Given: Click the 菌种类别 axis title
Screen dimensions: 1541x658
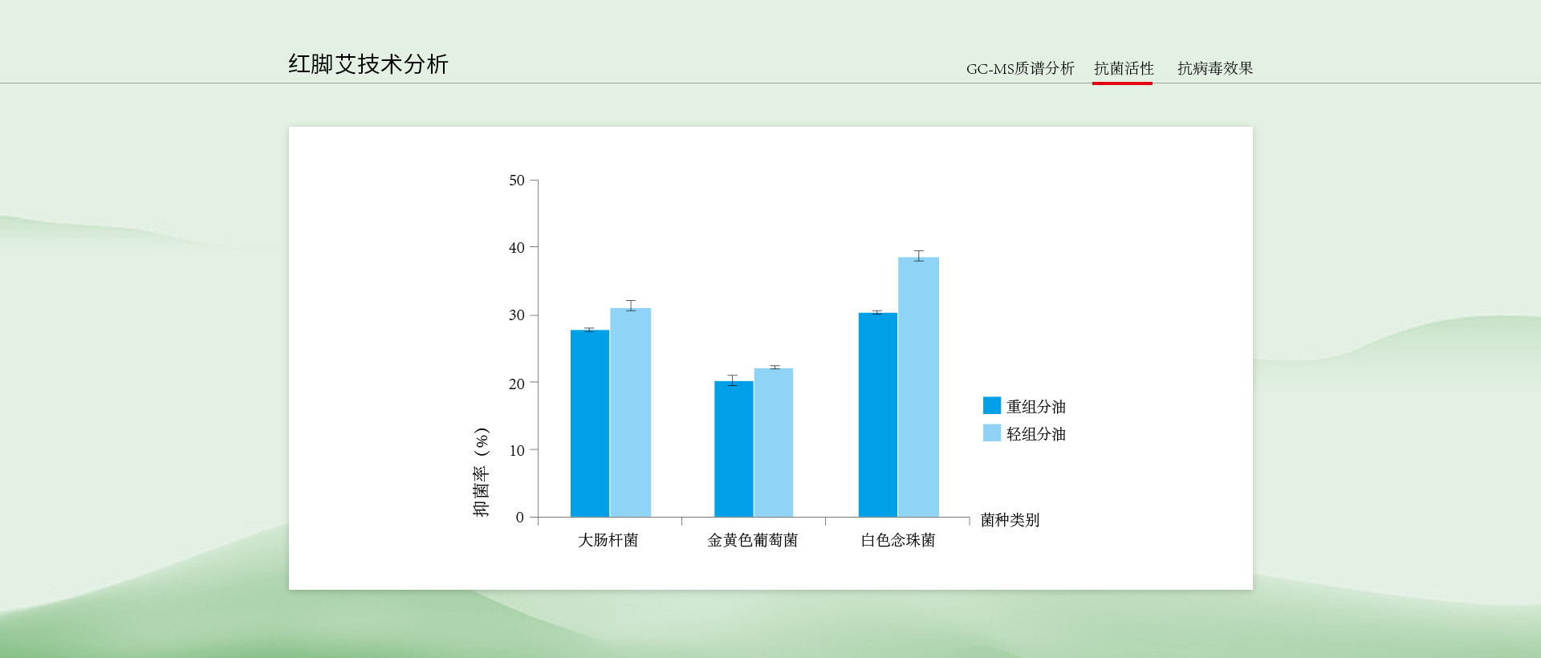Looking at the screenshot, I should click(x=1010, y=520).
